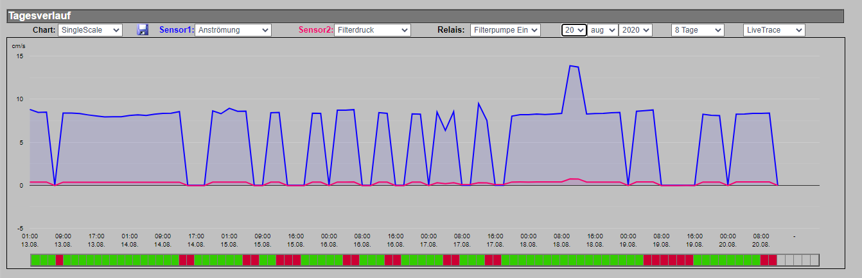Click x-axis label 08:00 20.08.
The image size is (862, 278).
tap(761, 240)
